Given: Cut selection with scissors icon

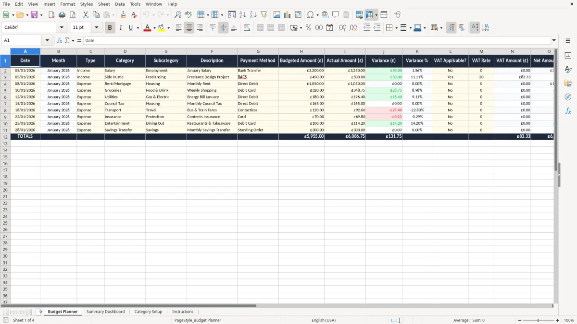Looking at the screenshot, I should 86,15.
